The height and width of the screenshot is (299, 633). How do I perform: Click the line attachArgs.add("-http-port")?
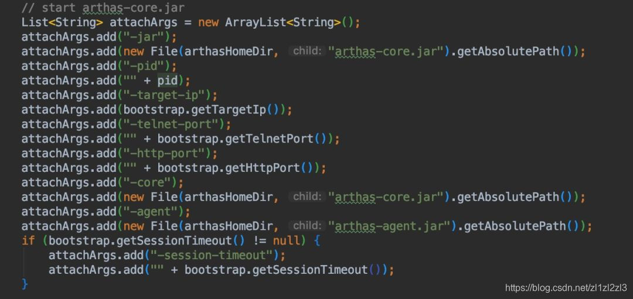pyautogui.click(x=120, y=153)
